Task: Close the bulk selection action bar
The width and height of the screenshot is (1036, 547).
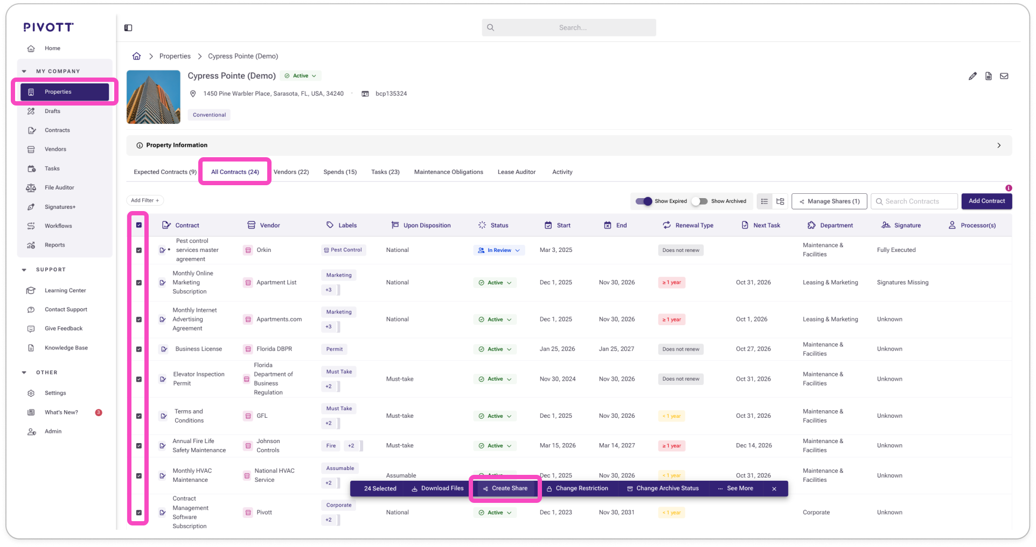Action: [774, 489]
